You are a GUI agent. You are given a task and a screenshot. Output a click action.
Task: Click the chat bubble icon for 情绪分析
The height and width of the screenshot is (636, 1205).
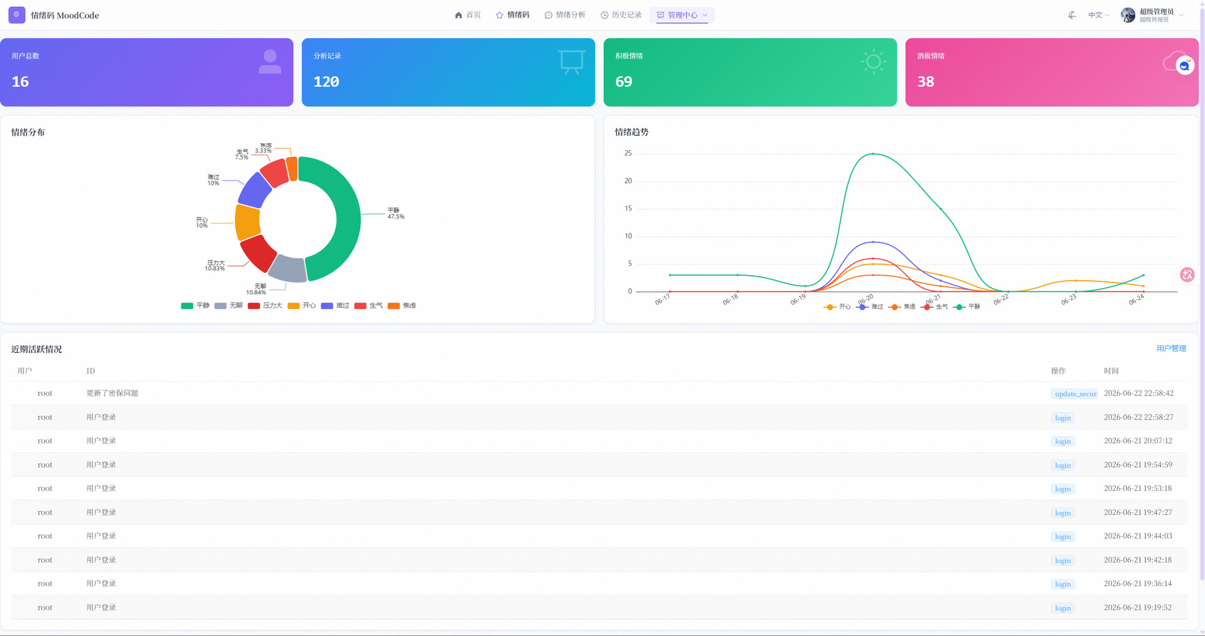point(549,15)
